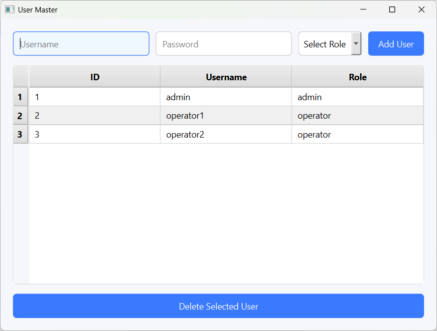Screen dimensions: 437x331
Task: Click the Role column header
Action: [357, 77]
